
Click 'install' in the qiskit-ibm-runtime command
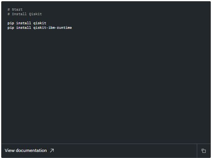[24, 28]
